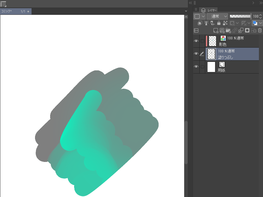Select the レイヤー palette tab
The height and width of the screenshot is (197, 263).
click(209, 10)
